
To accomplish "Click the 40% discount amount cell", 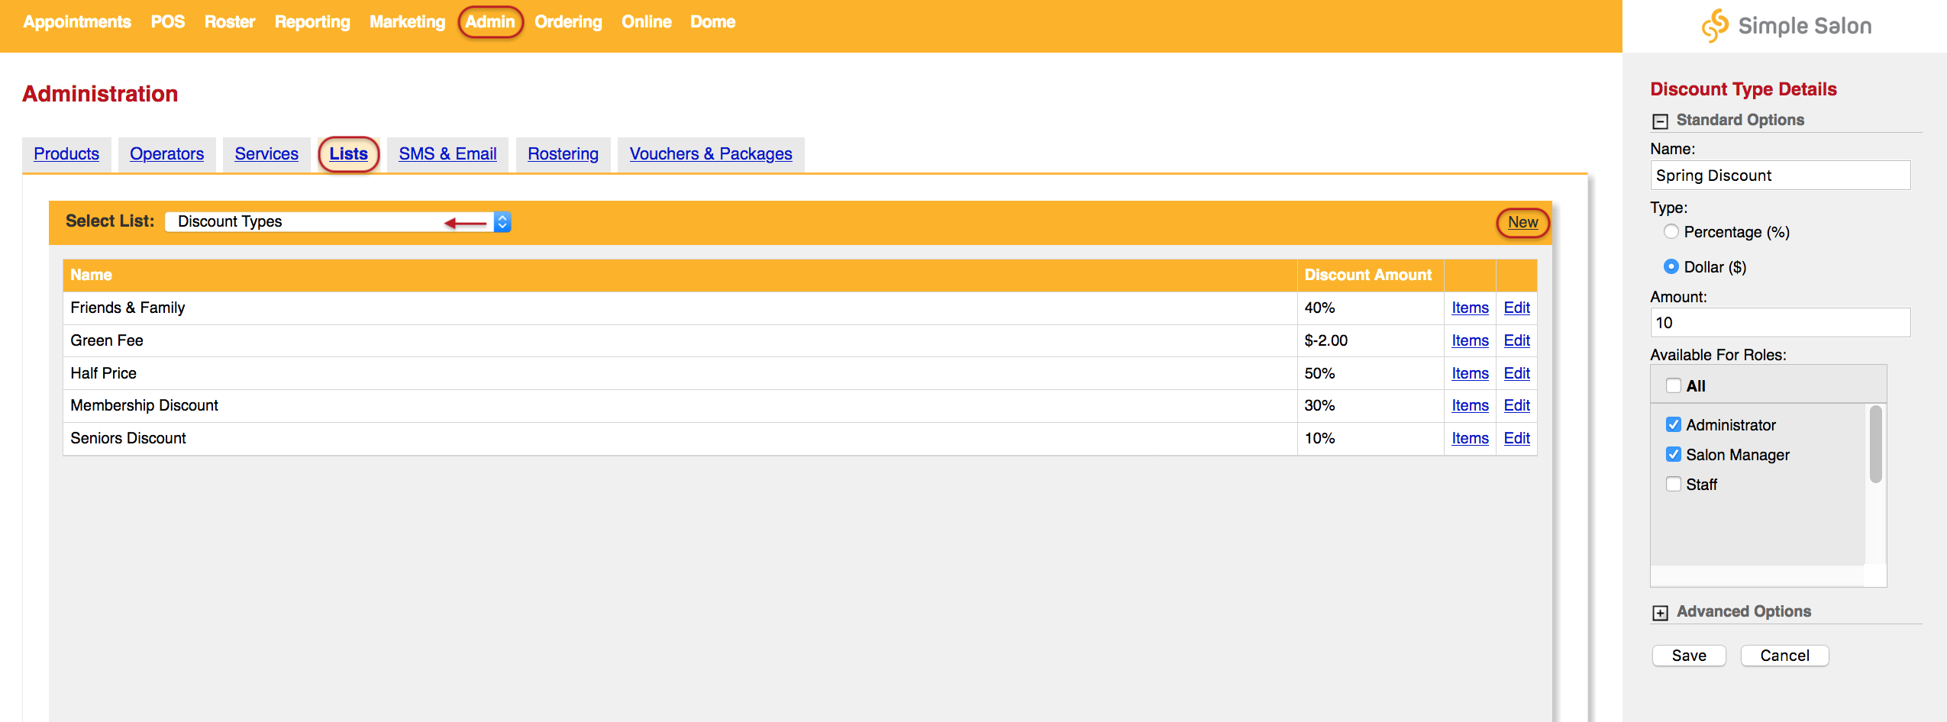I will click(1370, 308).
